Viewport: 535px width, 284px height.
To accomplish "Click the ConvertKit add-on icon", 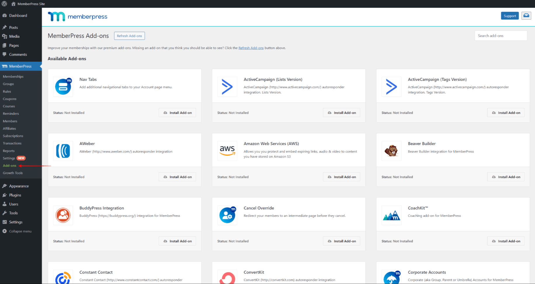I will click(227, 277).
